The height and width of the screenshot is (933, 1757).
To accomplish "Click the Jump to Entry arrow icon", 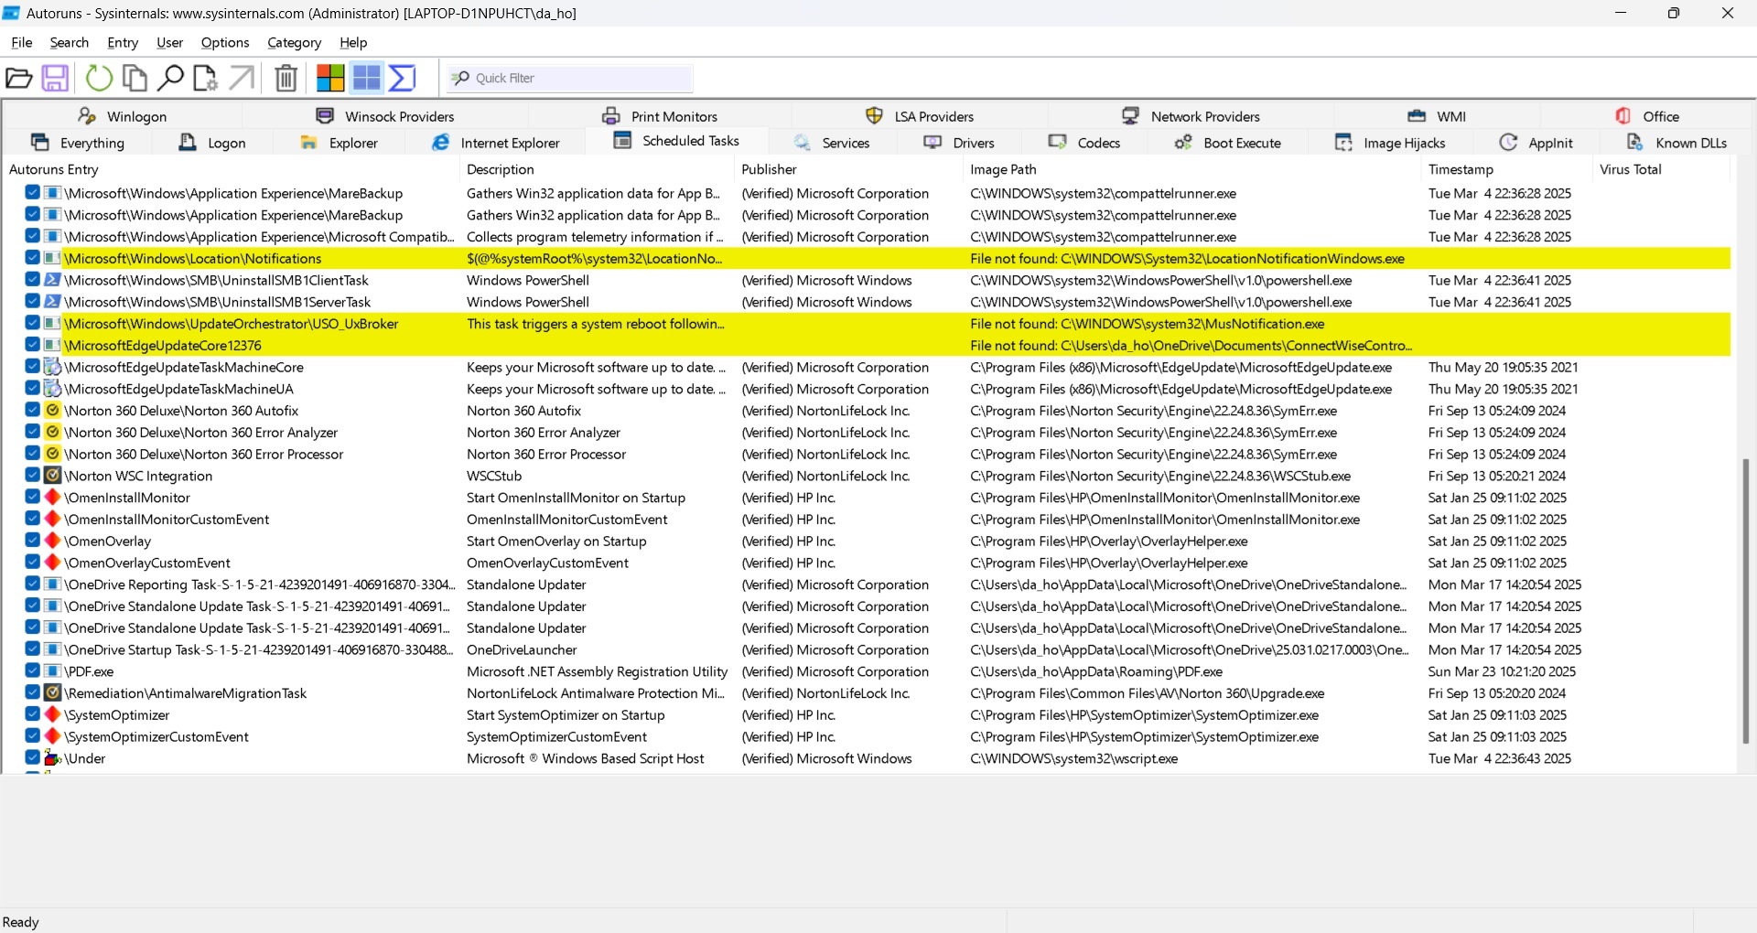I will pos(242,79).
